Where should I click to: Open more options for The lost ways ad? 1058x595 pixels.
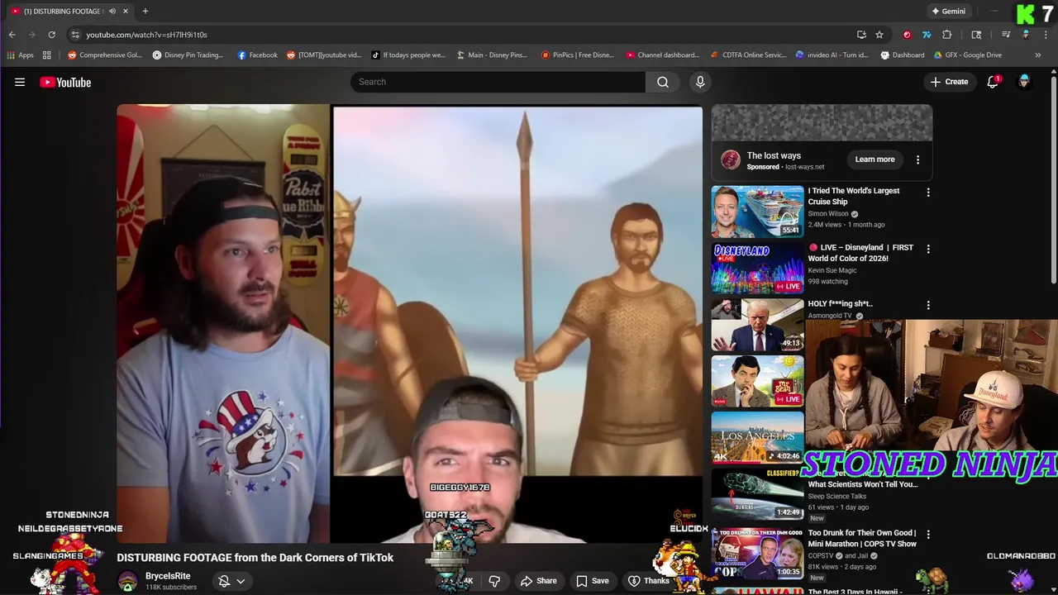click(x=917, y=159)
